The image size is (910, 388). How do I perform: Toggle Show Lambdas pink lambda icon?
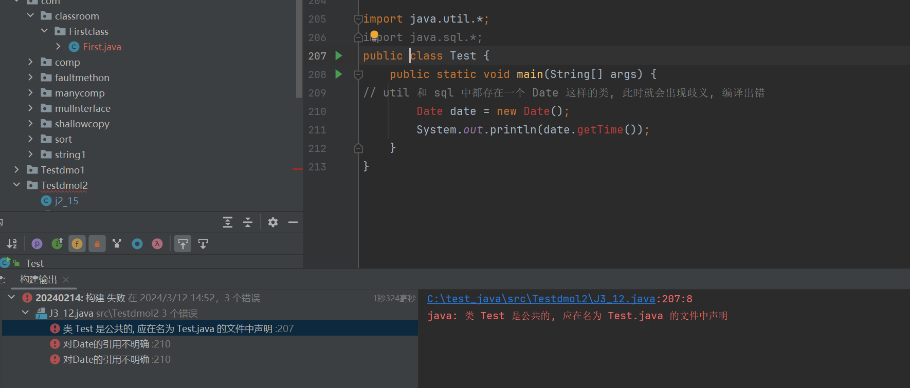point(157,244)
